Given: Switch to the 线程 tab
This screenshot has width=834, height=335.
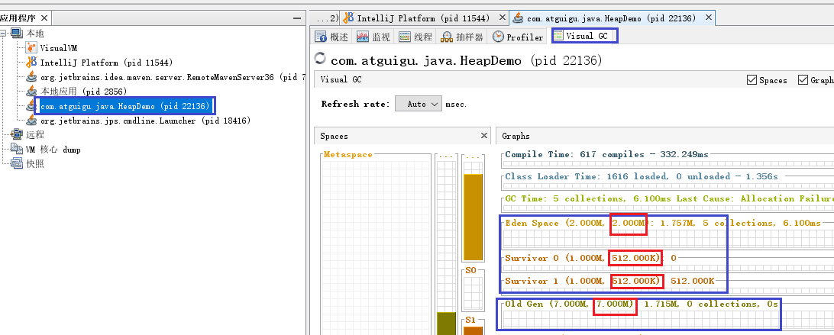Looking at the screenshot, I should [416, 37].
